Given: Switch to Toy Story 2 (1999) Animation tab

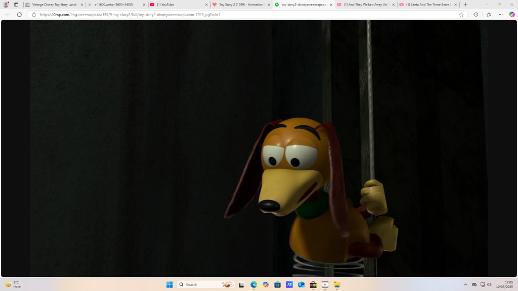Looking at the screenshot, I should click(x=241, y=5).
